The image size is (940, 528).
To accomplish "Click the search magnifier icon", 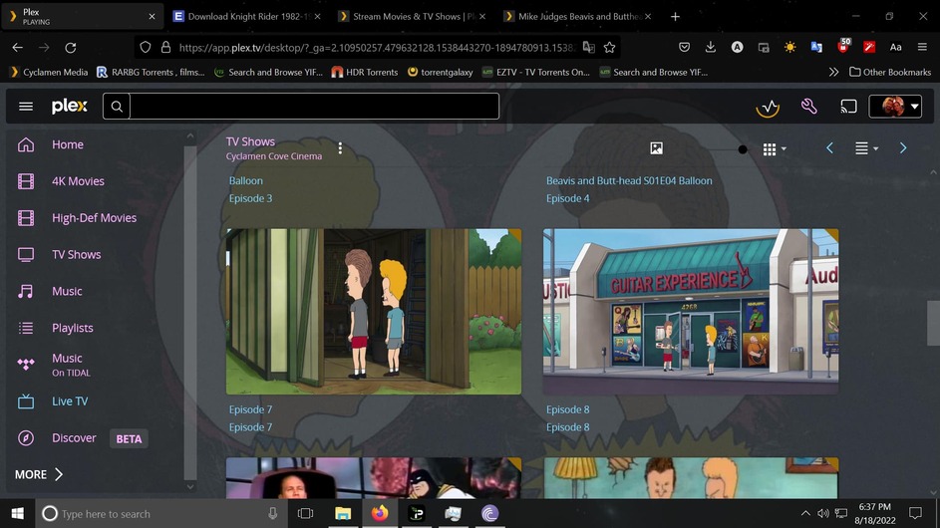I will pyautogui.click(x=117, y=106).
